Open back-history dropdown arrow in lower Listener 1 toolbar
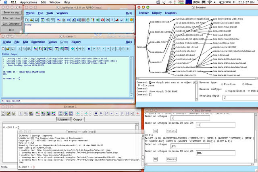This screenshot has height=172, width=258. coord(82,113)
